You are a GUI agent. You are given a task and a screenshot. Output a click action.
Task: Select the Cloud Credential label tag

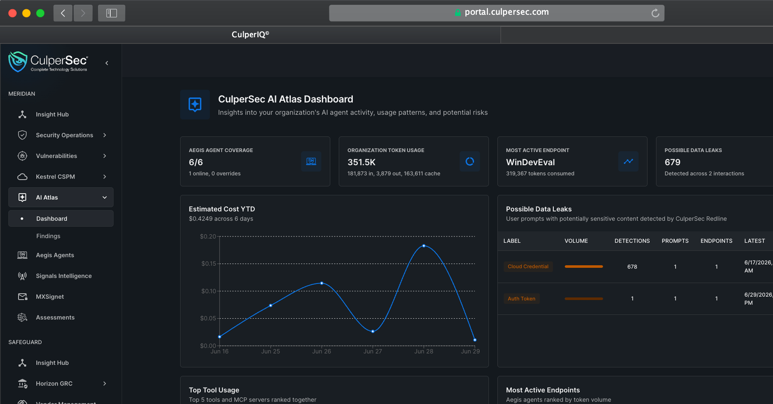click(528, 267)
